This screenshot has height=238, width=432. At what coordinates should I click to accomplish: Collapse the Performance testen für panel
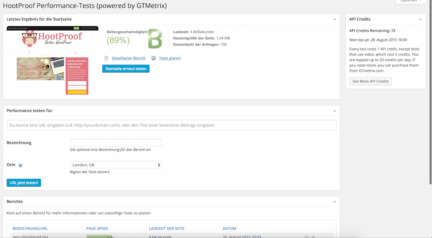pyautogui.click(x=335, y=111)
